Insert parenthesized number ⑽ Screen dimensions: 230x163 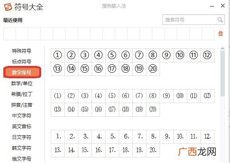point(180,96)
